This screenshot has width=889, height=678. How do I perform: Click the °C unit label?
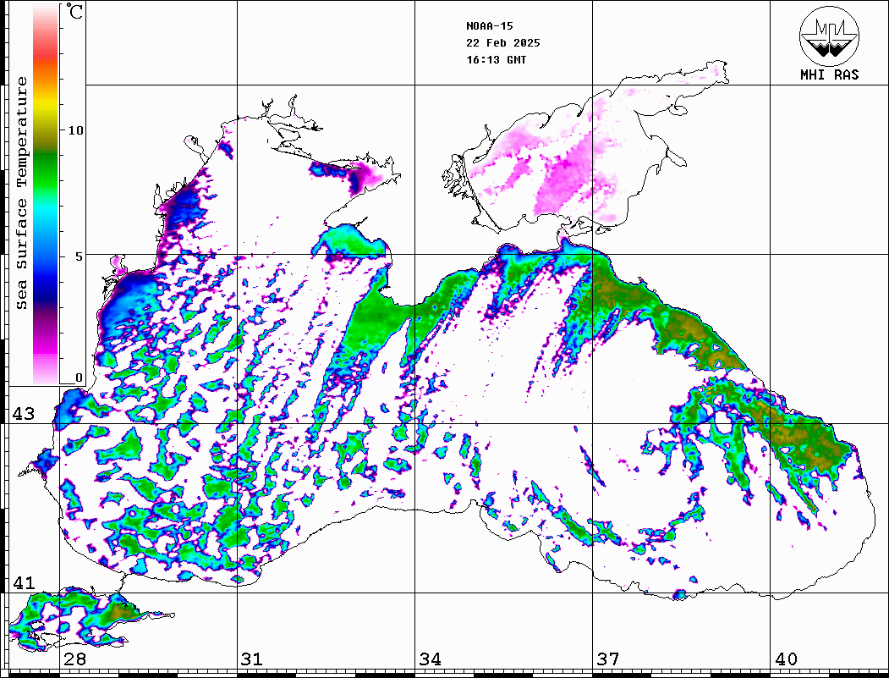[75, 12]
